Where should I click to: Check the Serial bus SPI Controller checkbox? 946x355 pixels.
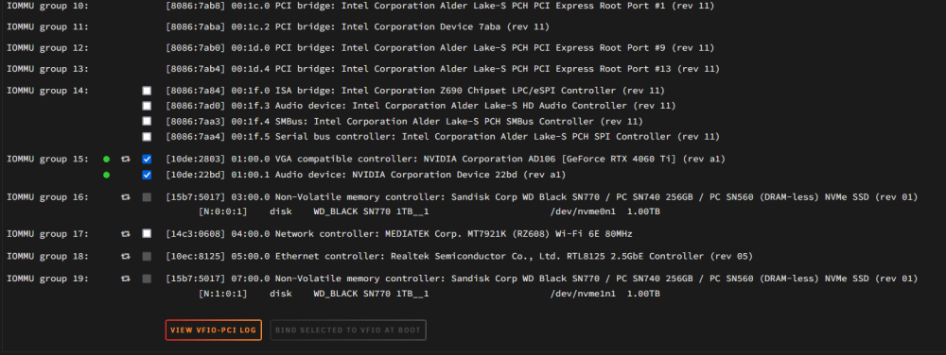[147, 137]
